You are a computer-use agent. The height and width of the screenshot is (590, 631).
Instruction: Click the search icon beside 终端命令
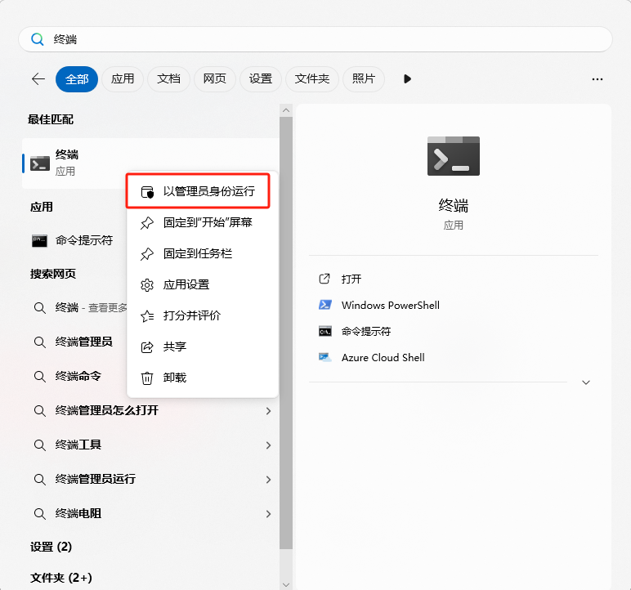pos(40,376)
